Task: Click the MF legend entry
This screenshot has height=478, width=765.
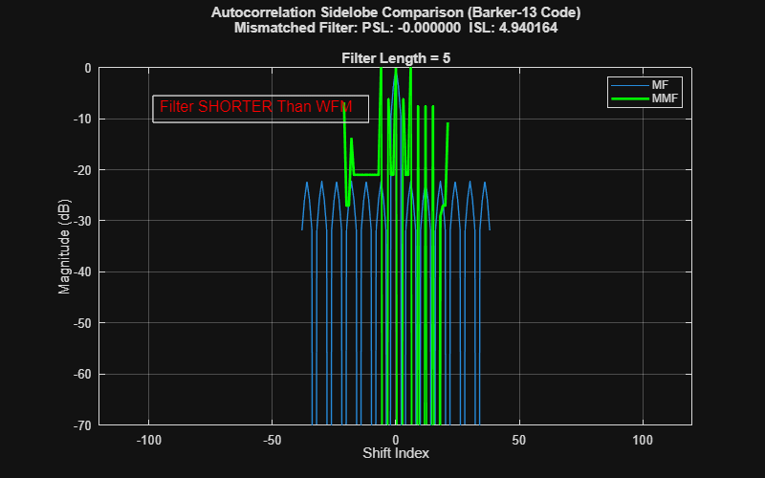Action: pyautogui.click(x=645, y=85)
